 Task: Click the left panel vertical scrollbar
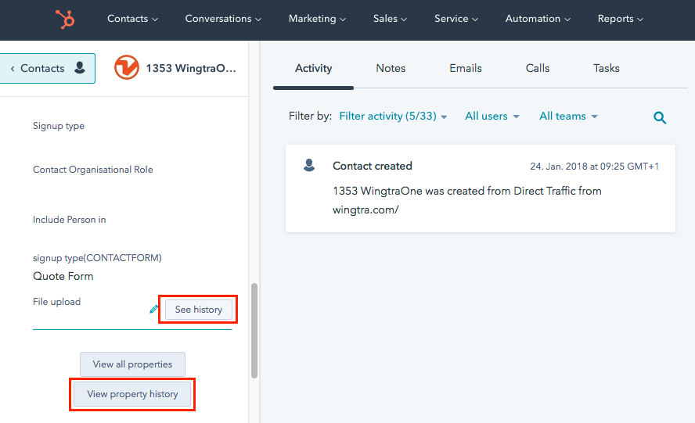[x=254, y=330]
